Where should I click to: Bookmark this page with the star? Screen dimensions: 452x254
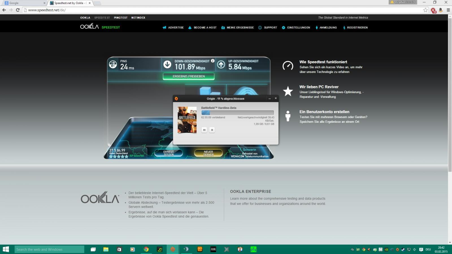click(x=425, y=10)
